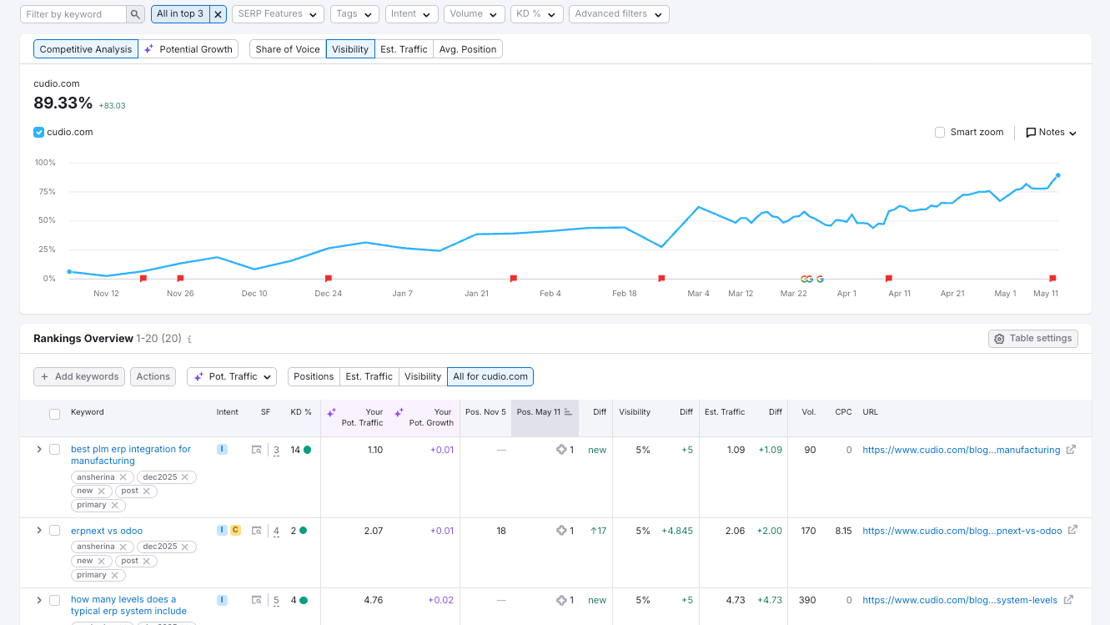
Task: Remove 'post' tag from best plm erp keyword
Action: [x=146, y=491]
